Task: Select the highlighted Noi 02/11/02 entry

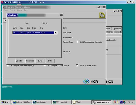Action: coord(33,33)
